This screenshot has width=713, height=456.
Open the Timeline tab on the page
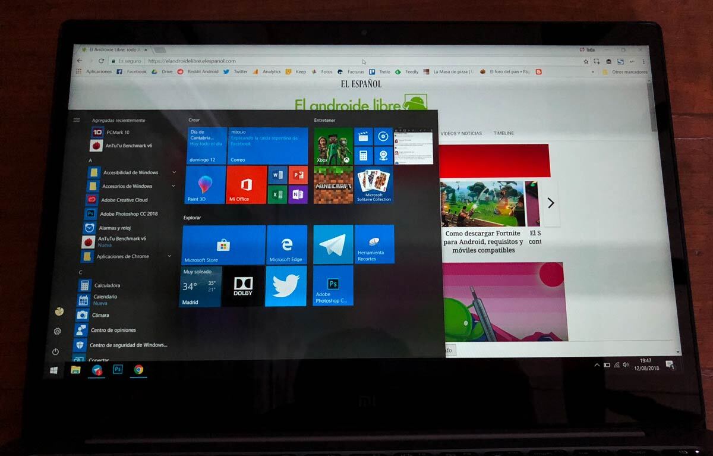(x=504, y=133)
